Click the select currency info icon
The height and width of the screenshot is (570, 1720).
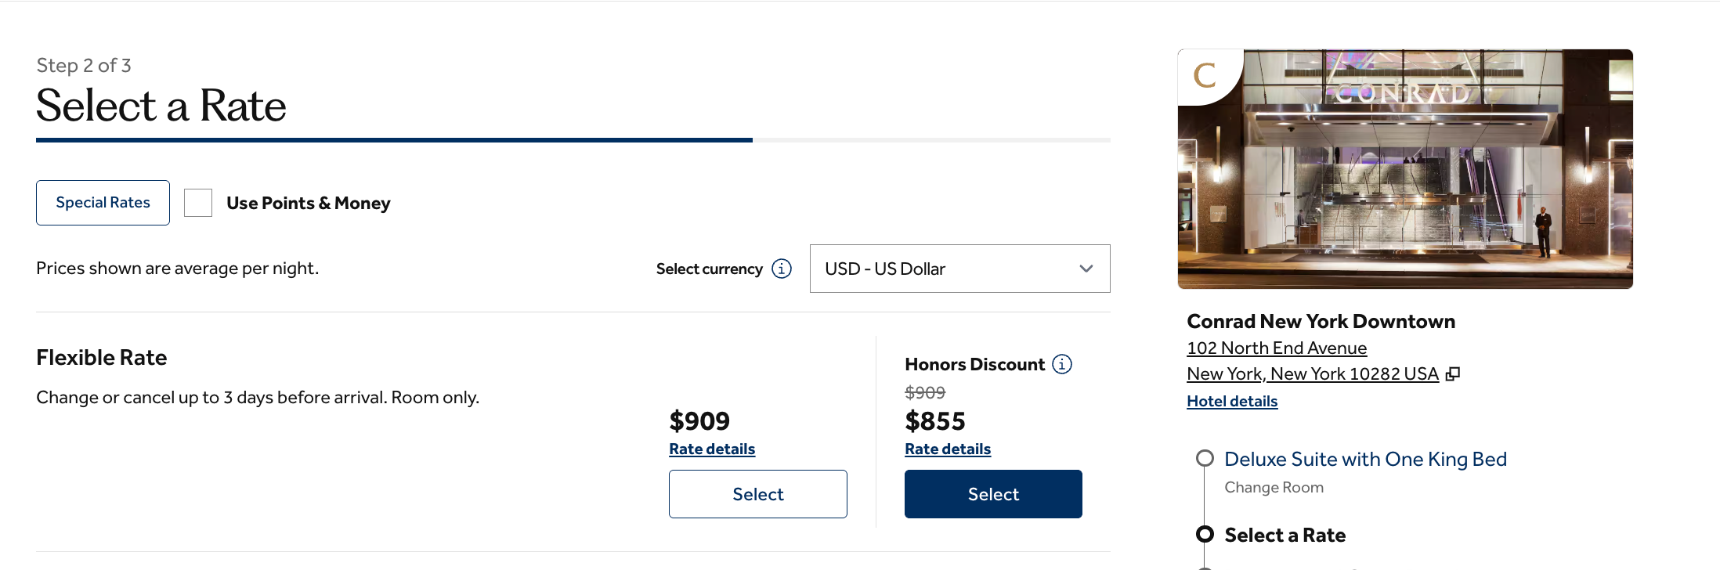tap(782, 269)
